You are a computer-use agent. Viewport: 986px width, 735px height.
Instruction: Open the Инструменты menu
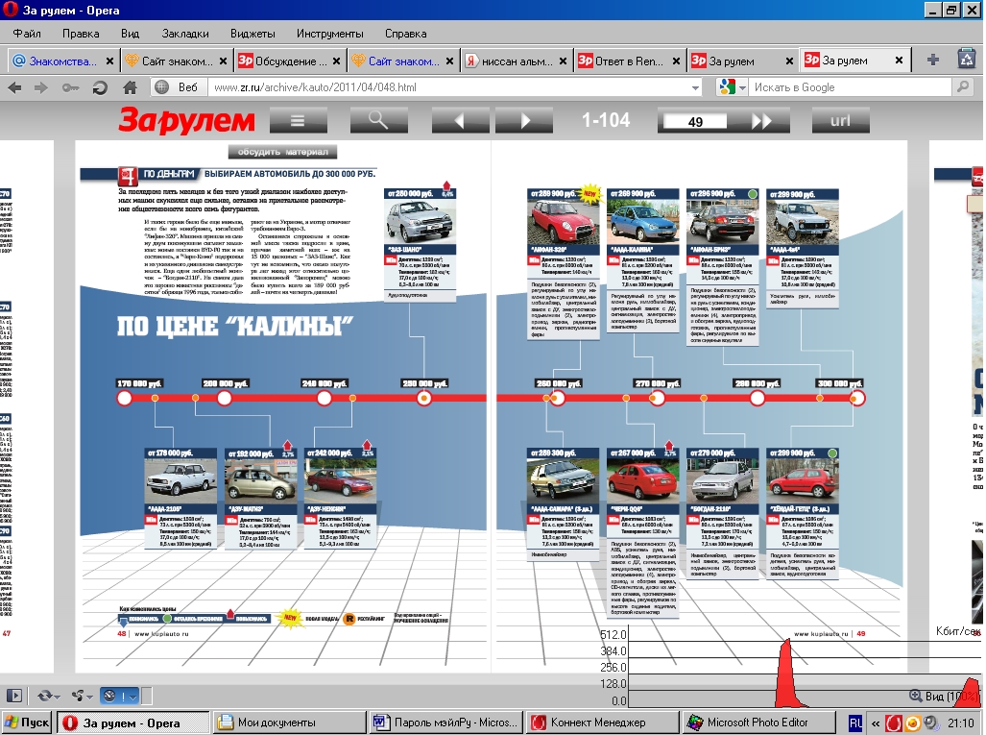329,34
